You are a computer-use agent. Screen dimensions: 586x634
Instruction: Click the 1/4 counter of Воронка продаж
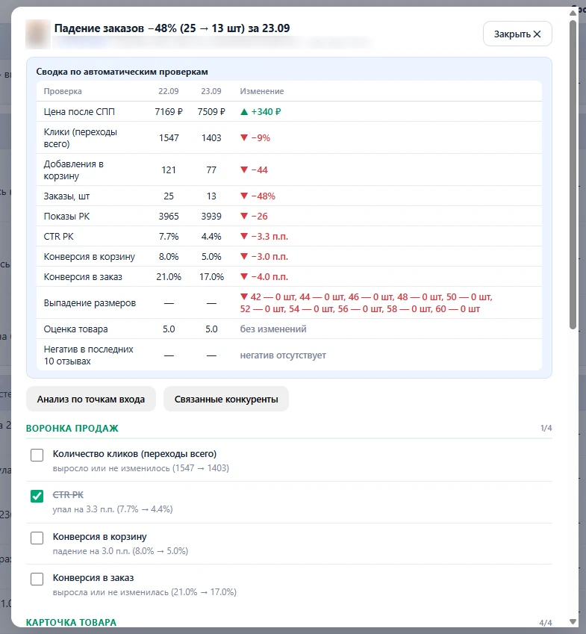pyautogui.click(x=546, y=428)
